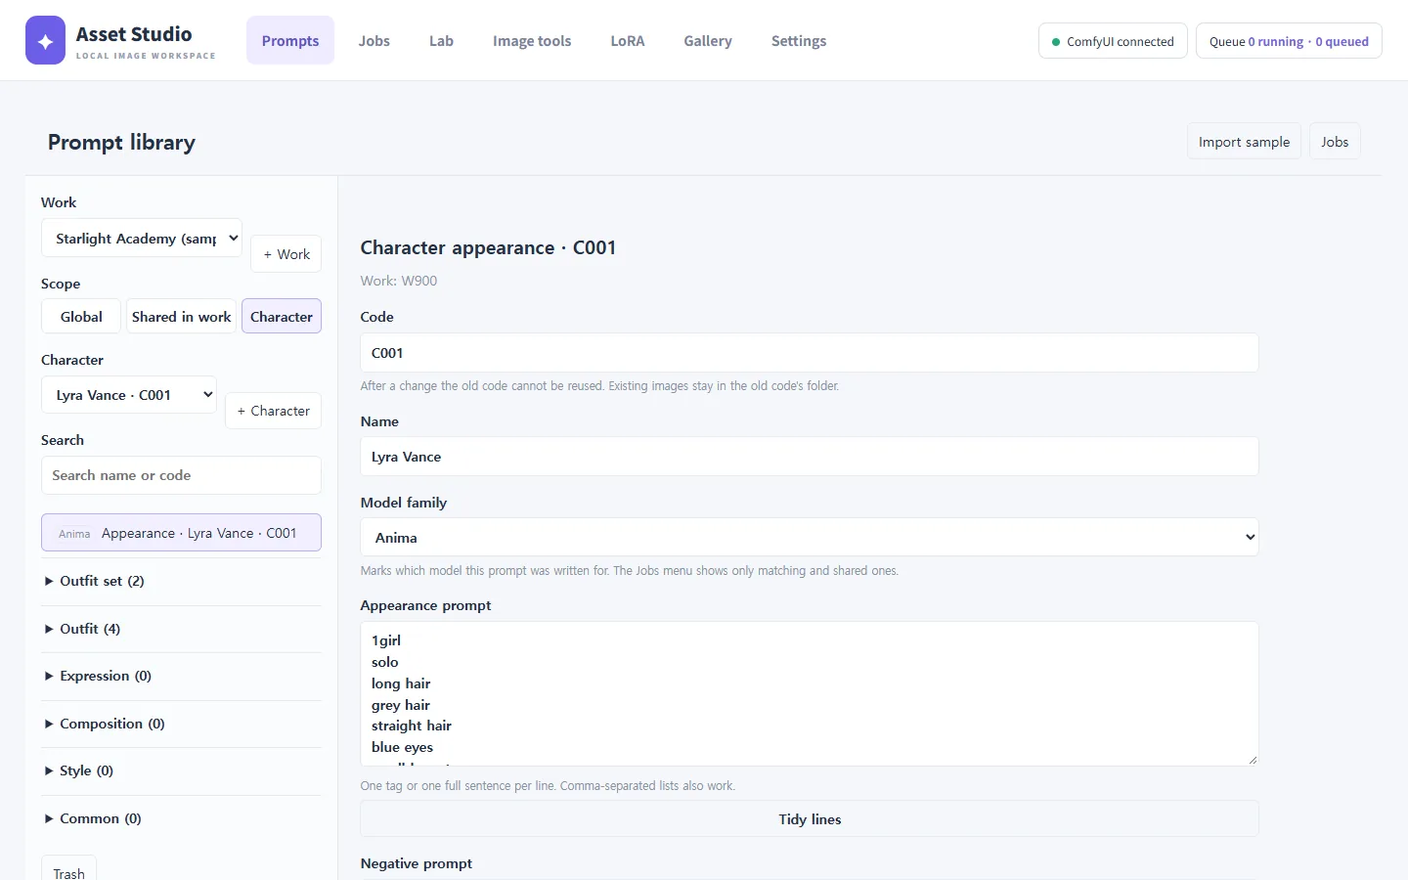Open the Prompts tab
The height and width of the screenshot is (880, 1408).
[x=290, y=40]
